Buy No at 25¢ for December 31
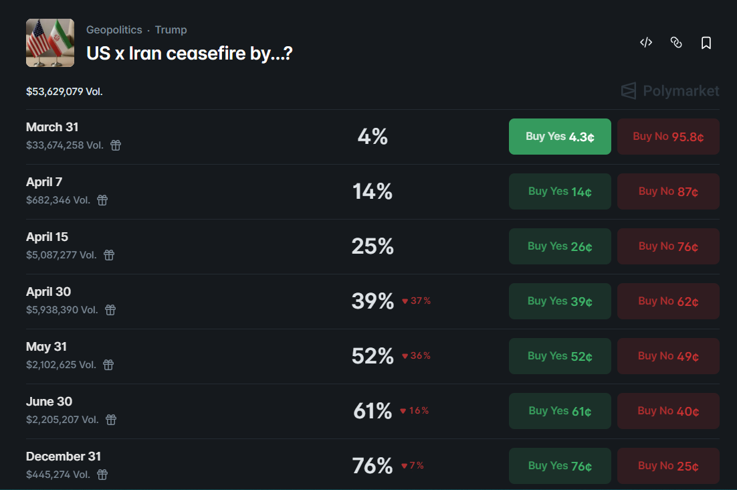 click(668, 465)
